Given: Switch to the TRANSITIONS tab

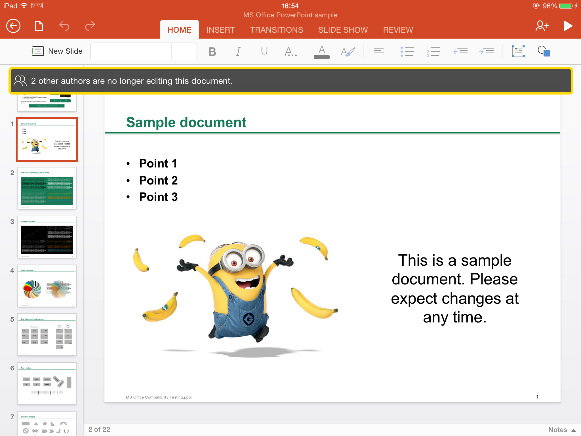Looking at the screenshot, I should pos(276,30).
